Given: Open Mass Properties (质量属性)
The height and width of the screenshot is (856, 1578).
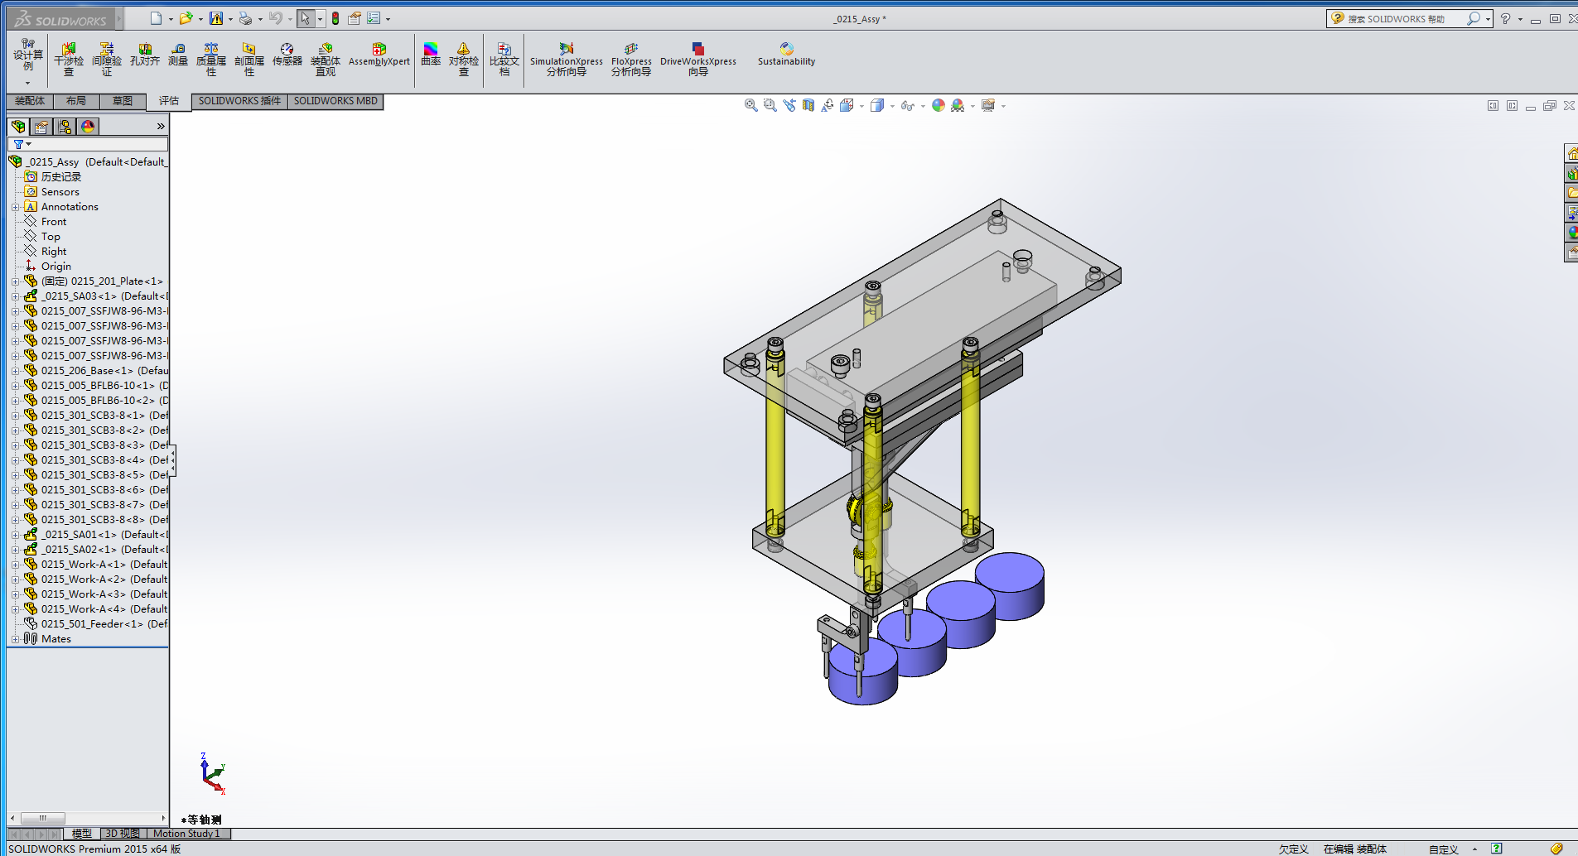Looking at the screenshot, I should [x=211, y=60].
